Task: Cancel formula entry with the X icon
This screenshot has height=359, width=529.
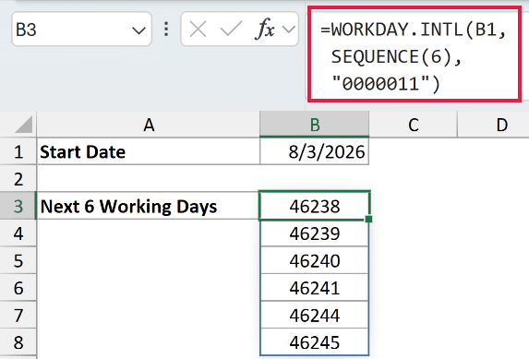Action: click(198, 30)
